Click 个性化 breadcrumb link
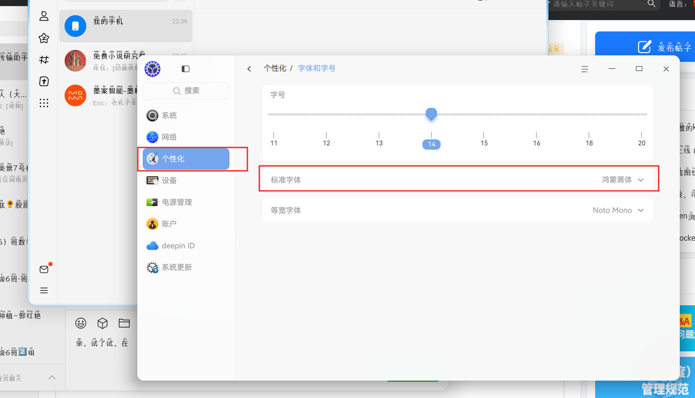This screenshot has width=695, height=398. (275, 68)
